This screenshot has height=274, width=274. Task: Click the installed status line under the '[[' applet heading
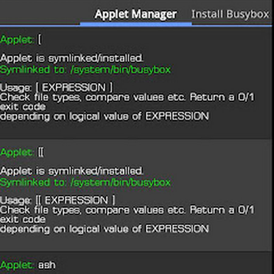coord(72,171)
